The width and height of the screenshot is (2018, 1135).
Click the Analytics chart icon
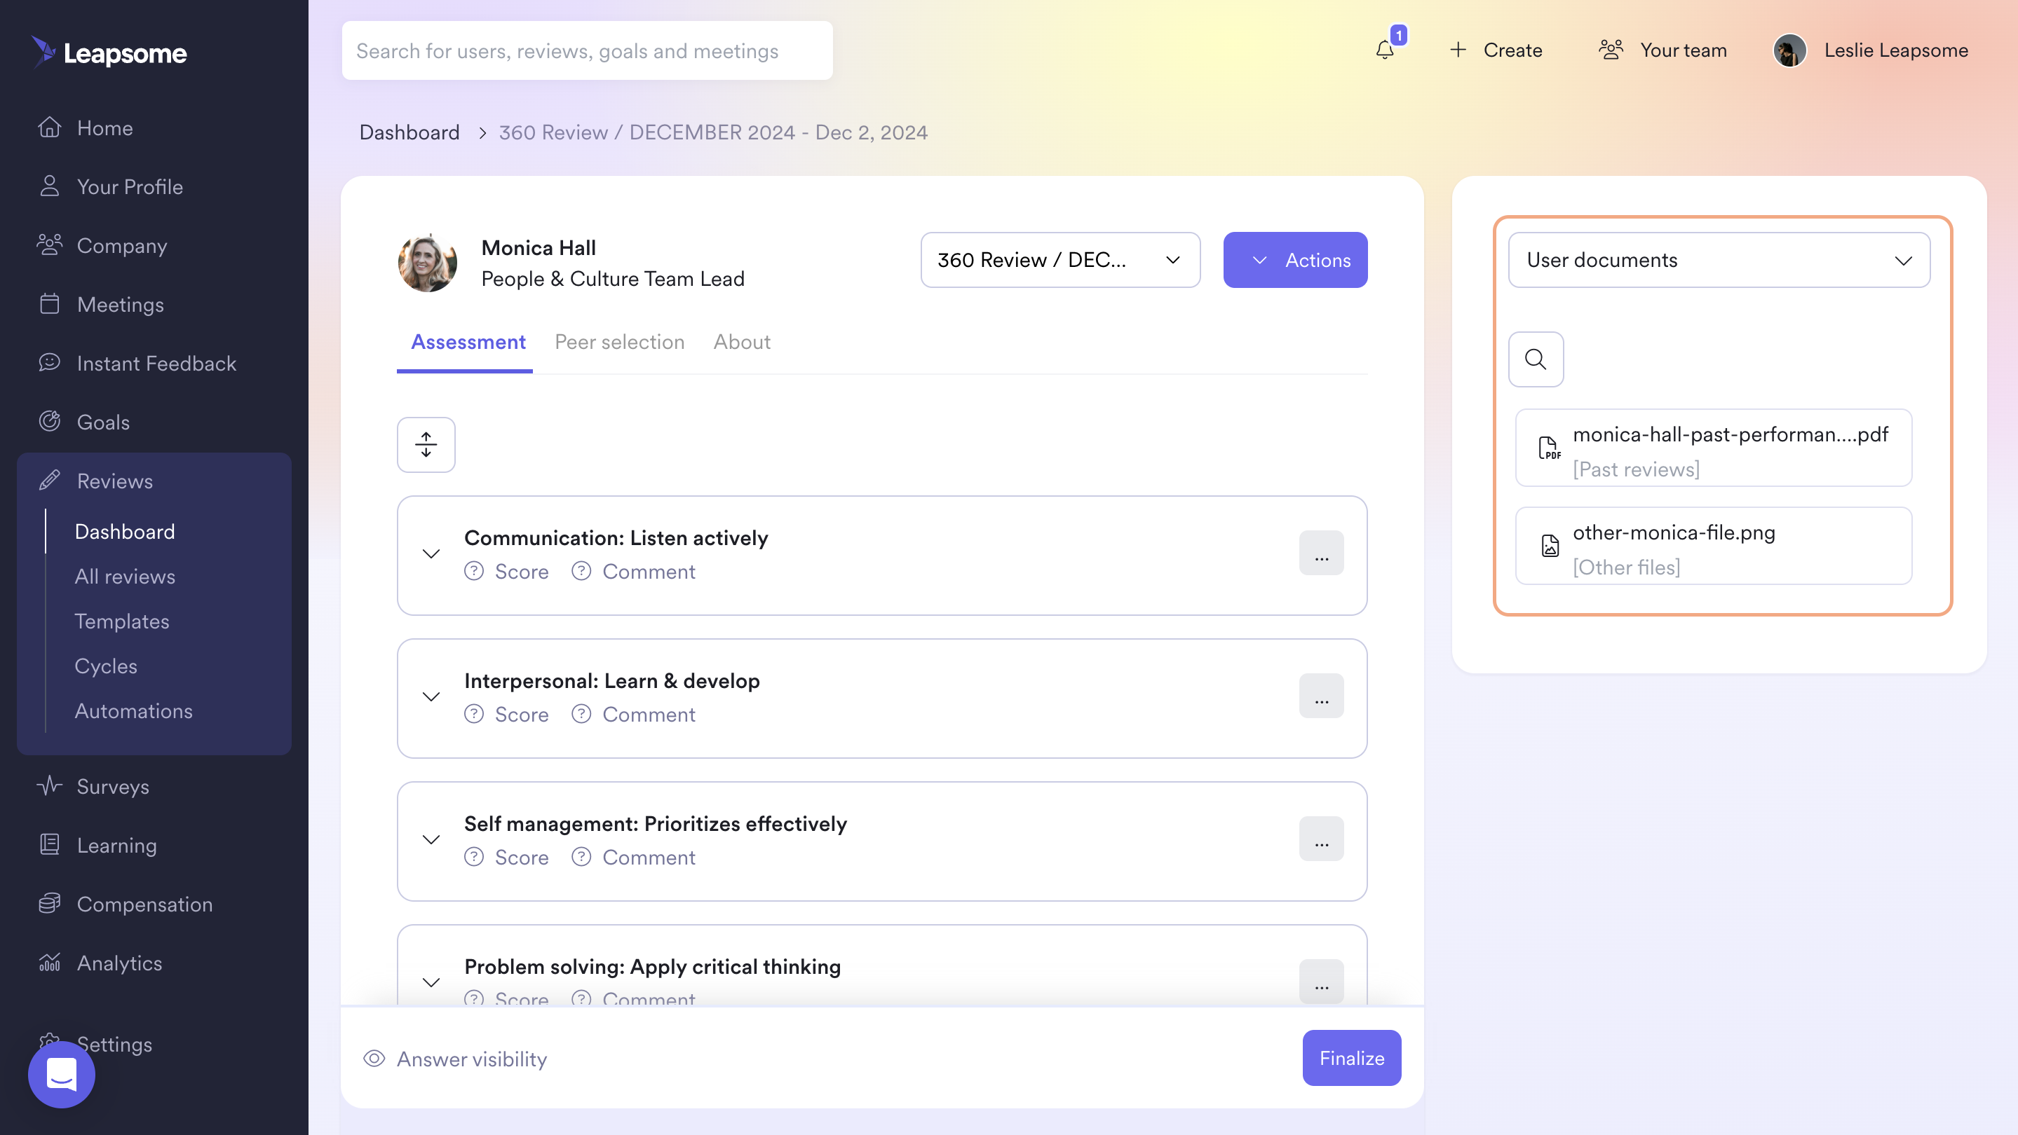point(49,962)
